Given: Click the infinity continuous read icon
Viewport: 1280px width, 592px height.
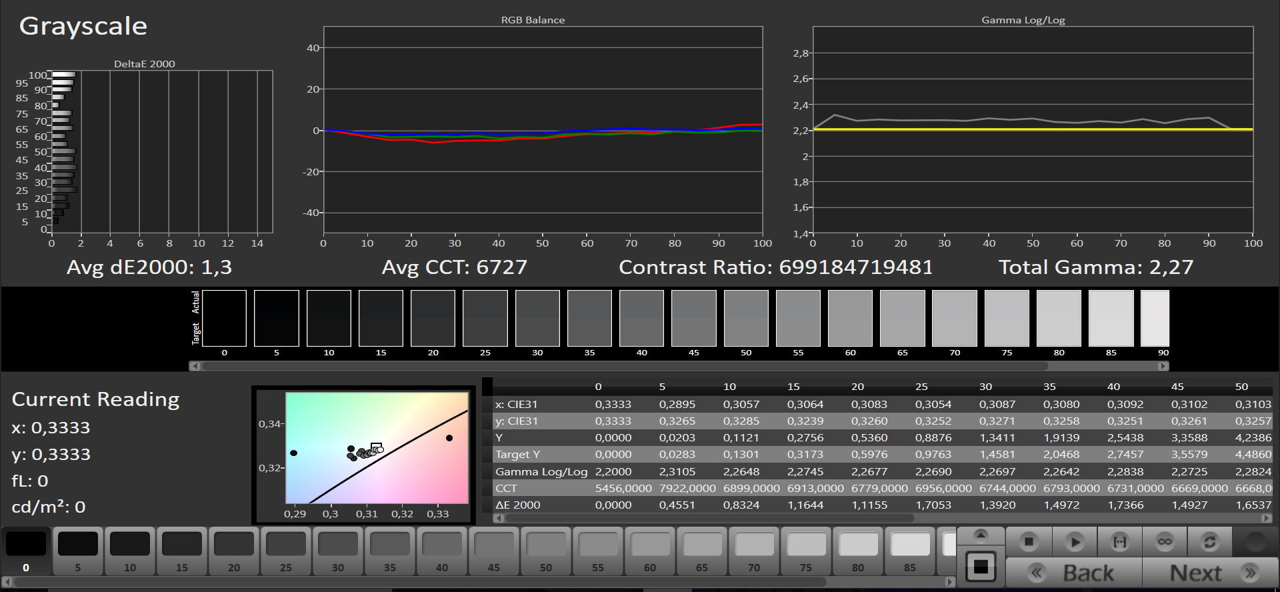Looking at the screenshot, I should pos(1165,541).
